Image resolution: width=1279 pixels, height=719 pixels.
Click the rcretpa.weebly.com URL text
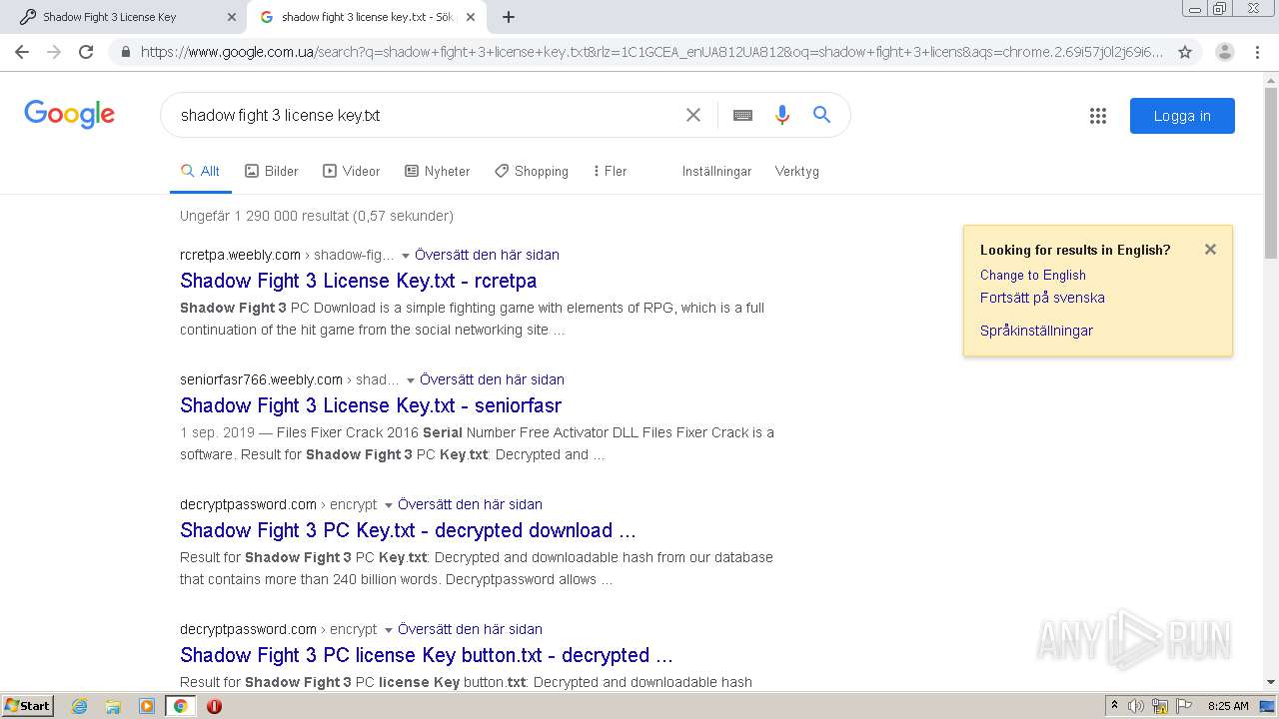(x=240, y=255)
